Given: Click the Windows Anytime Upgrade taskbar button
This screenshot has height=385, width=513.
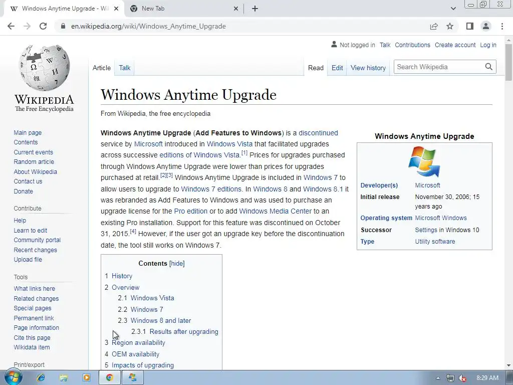Looking at the screenshot, I should tap(132, 378).
